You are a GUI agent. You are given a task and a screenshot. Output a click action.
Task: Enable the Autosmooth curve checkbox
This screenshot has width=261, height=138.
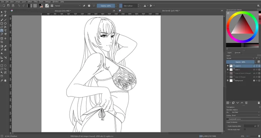[x=228, y=119]
